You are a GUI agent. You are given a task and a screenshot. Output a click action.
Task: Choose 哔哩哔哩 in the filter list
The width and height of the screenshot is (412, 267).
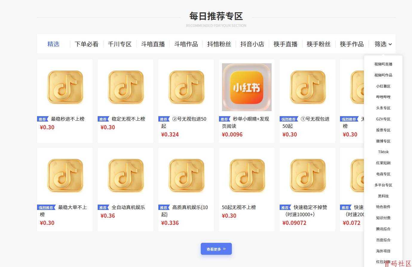tap(383, 97)
